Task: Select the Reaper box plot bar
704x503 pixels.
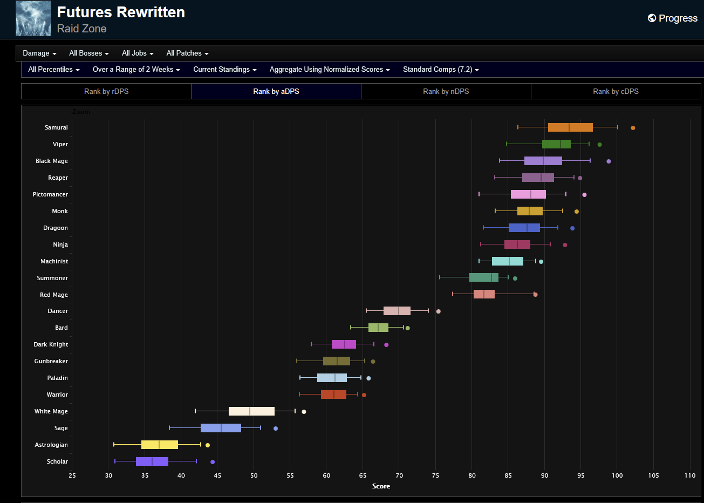Action: [538, 178]
